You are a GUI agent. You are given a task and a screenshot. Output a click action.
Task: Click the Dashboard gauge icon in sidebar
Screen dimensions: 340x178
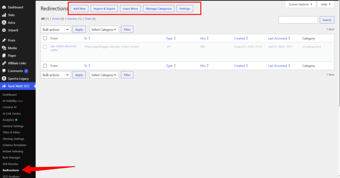(4, 7)
